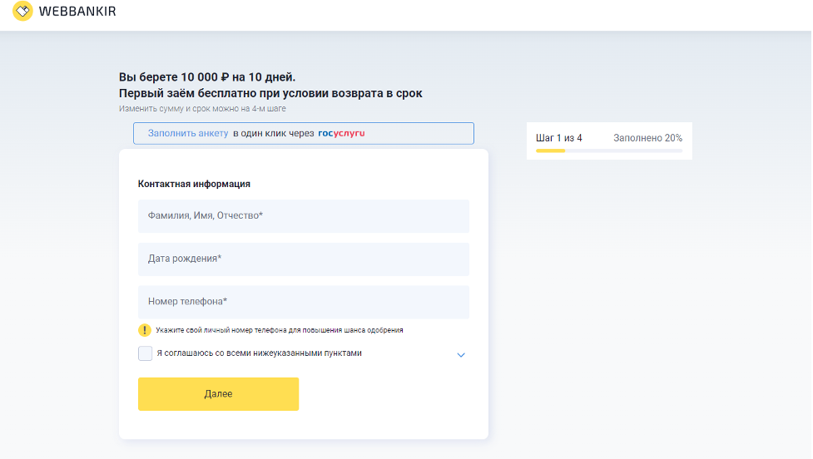The image size is (813, 459).
Task: Click the Вы берете 10 000 ₽ heading
Action: 207,77
